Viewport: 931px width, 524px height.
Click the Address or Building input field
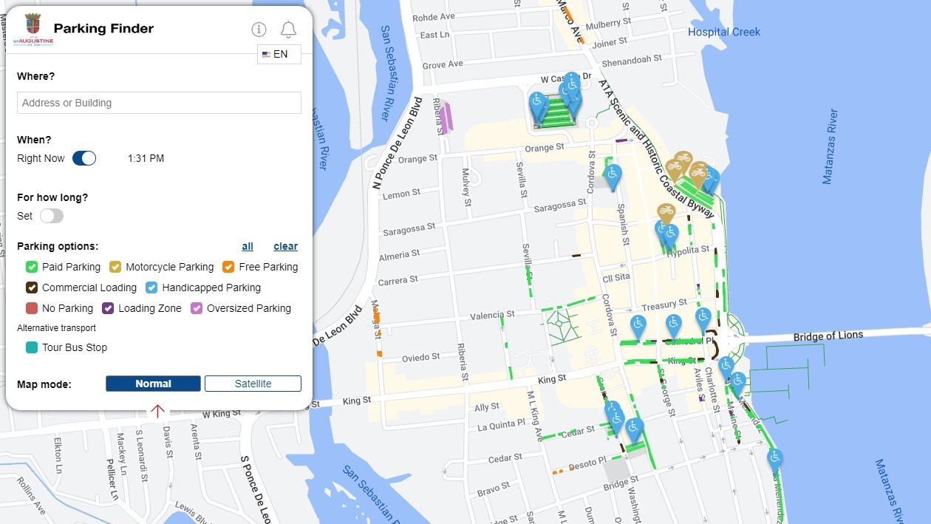(159, 103)
